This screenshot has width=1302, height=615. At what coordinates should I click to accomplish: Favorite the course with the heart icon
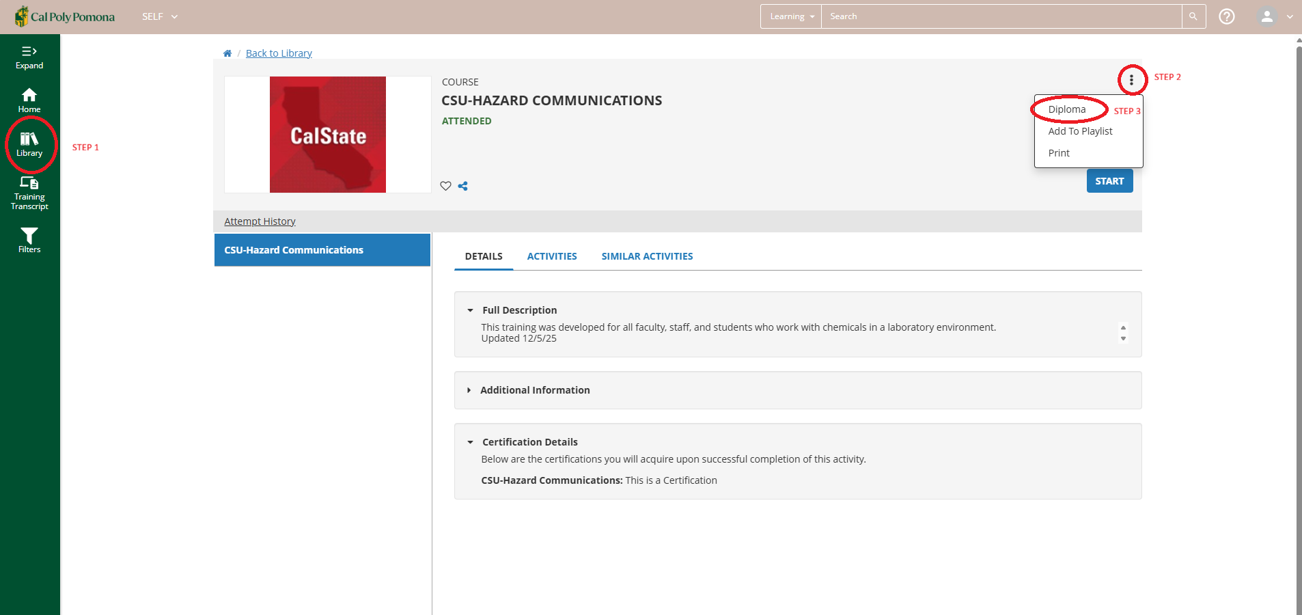[x=445, y=186]
